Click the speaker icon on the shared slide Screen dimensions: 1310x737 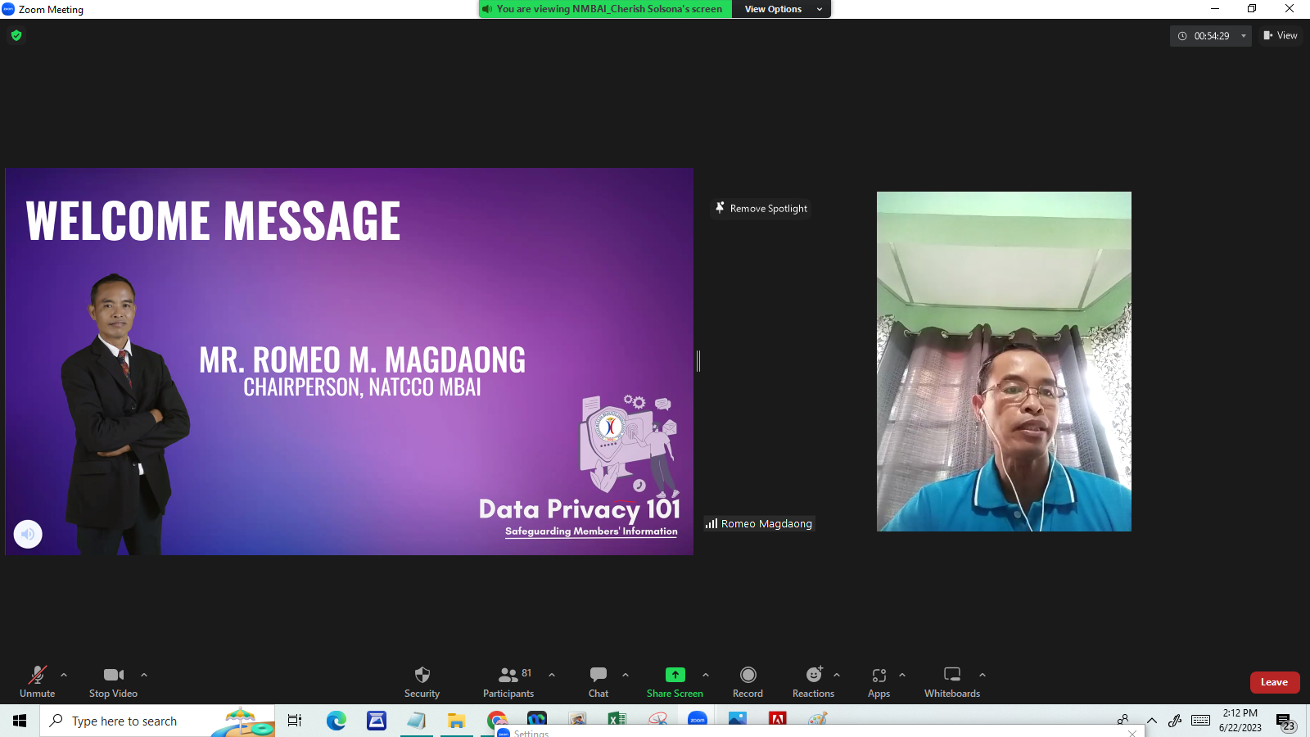point(28,534)
